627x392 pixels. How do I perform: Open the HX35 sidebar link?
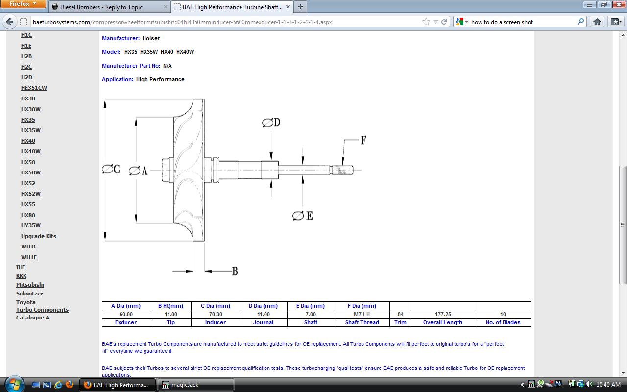(x=28, y=120)
